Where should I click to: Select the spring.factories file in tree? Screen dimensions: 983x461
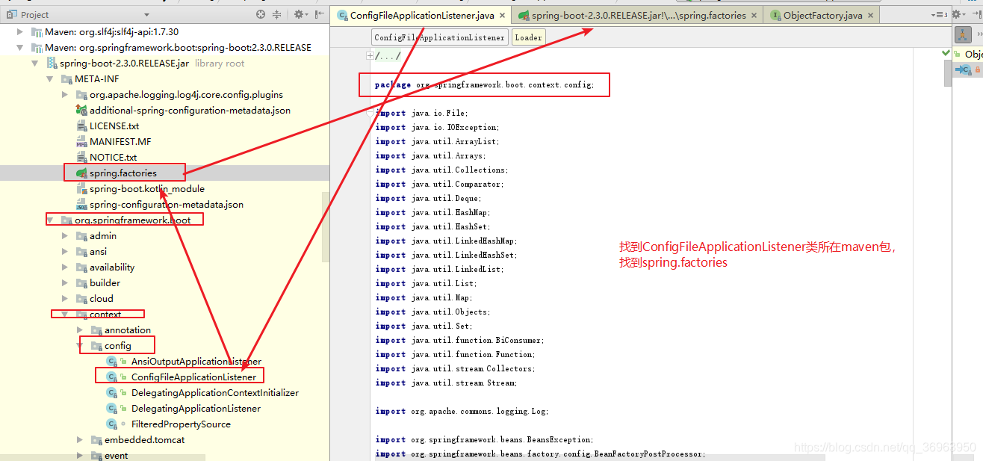pos(123,173)
